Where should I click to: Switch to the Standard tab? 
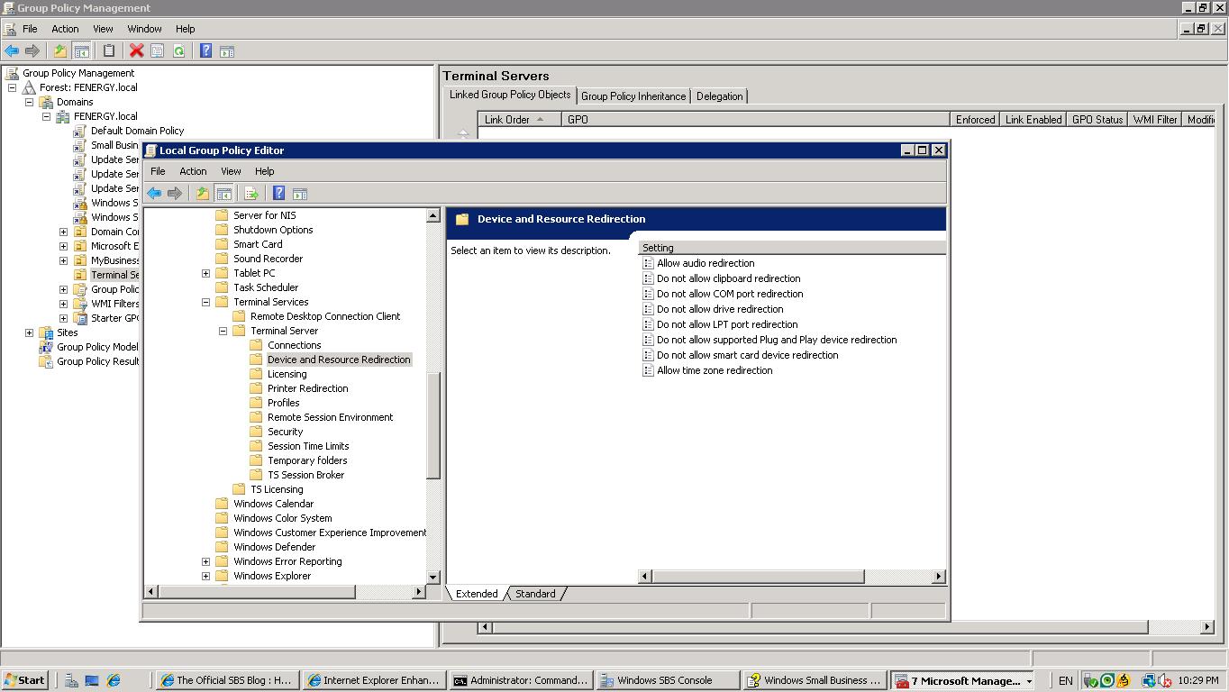point(535,594)
